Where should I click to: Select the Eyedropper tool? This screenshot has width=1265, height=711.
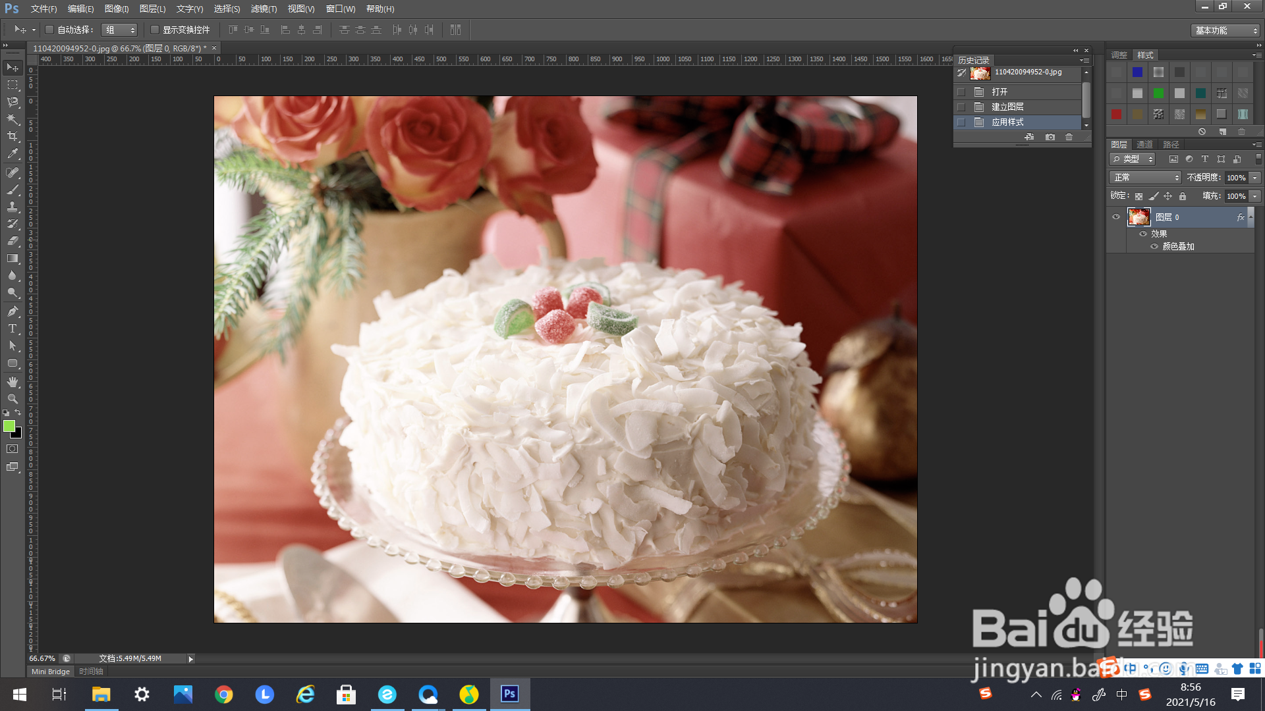pos(13,154)
